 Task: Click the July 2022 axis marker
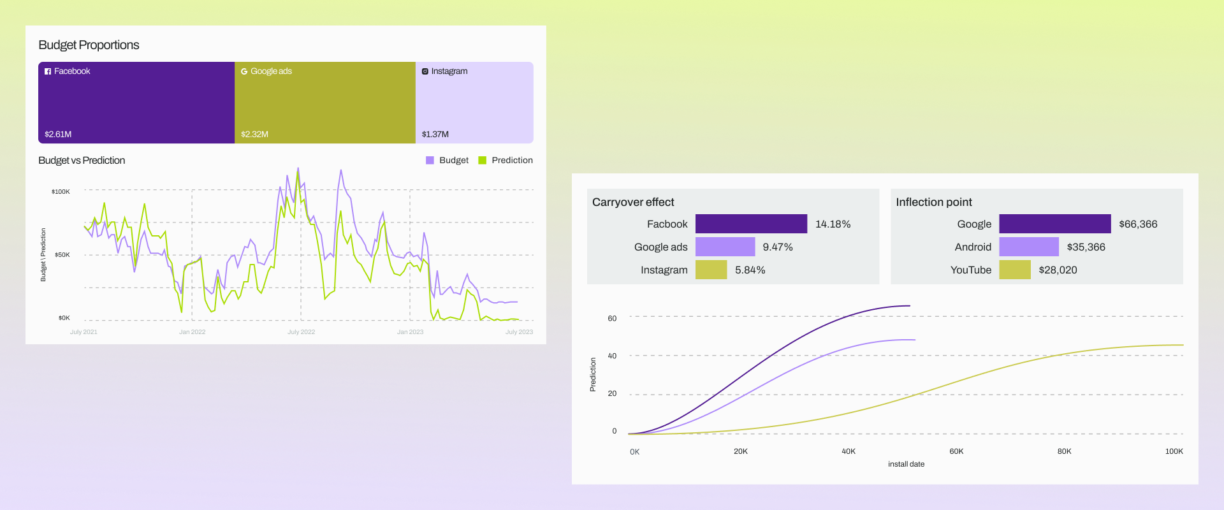tap(301, 332)
